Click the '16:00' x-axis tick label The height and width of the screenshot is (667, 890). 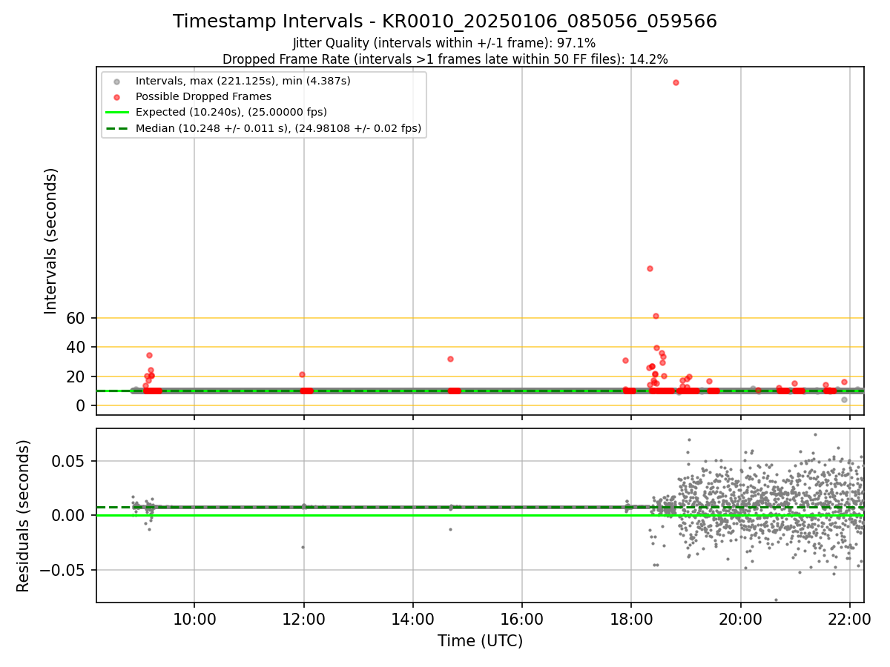(x=522, y=619)
